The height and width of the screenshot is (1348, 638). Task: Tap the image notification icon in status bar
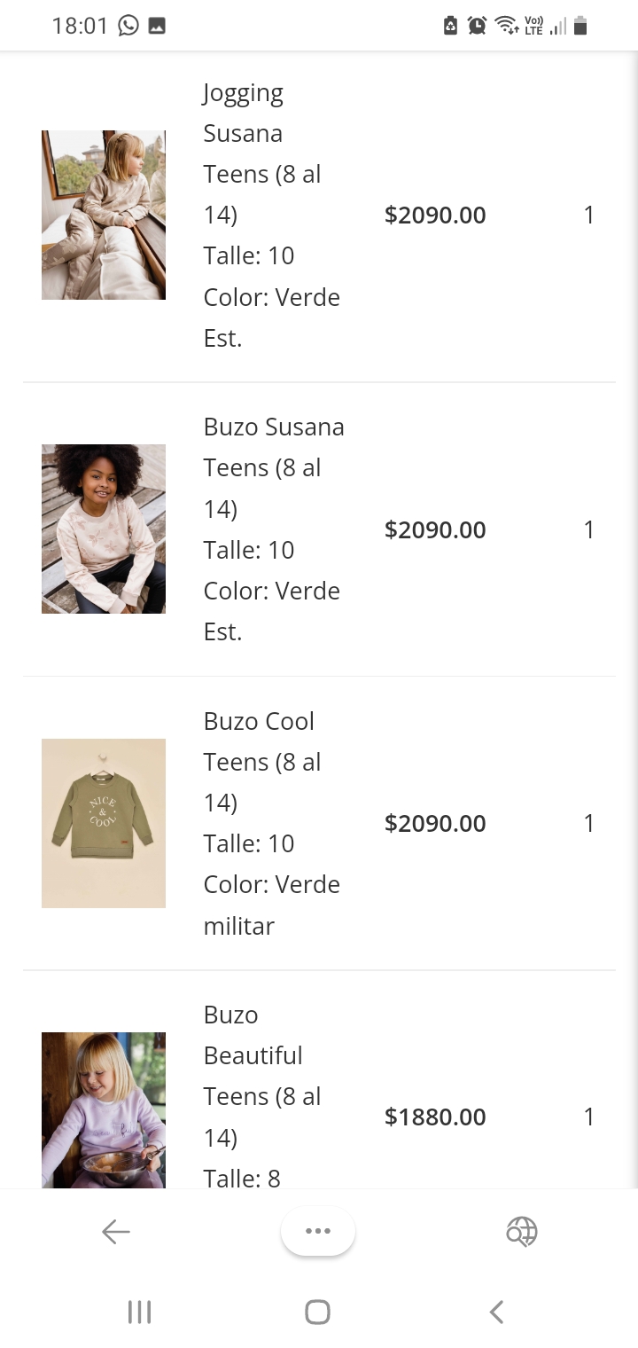click(157, 26)
